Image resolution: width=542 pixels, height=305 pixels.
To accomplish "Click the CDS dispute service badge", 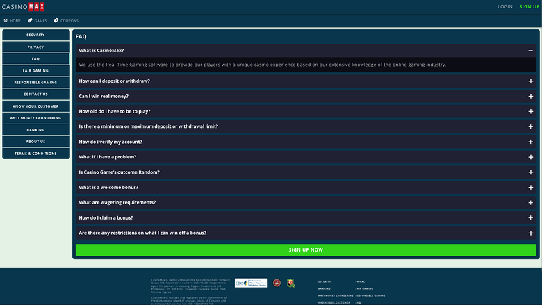I will tap(251, 283).
